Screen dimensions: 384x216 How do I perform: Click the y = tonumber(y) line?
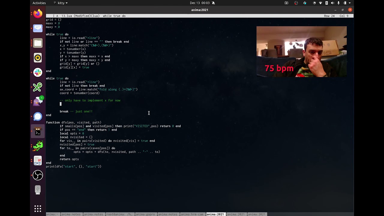click(73, 52)
